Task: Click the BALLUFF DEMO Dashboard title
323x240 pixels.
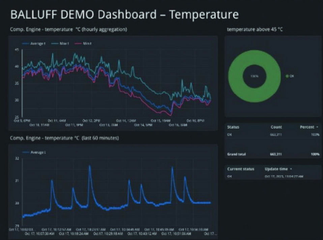Action: click(x=124, y=15)
